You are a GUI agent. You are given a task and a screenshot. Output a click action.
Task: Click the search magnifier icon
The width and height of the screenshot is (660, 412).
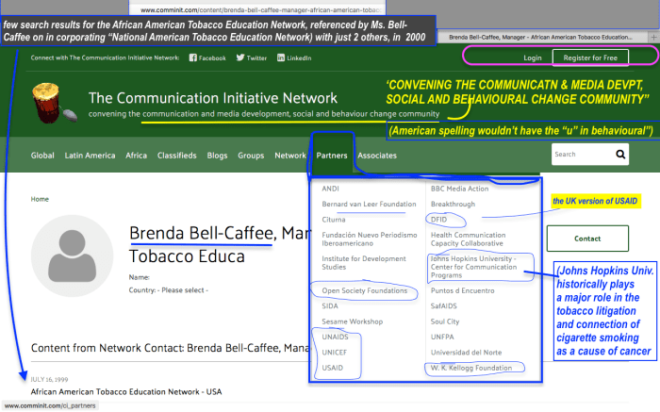coord(620,154)
